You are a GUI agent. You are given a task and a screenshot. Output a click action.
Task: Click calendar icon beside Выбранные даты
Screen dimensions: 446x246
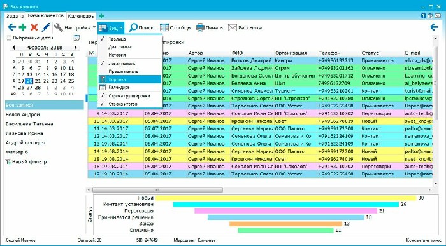tap(76, 38)
